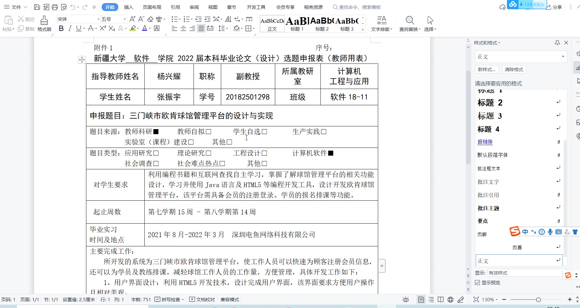Screen dimensions: 580x308
Task: Click the 清除格式 button
Action: [x=514, y=69]
